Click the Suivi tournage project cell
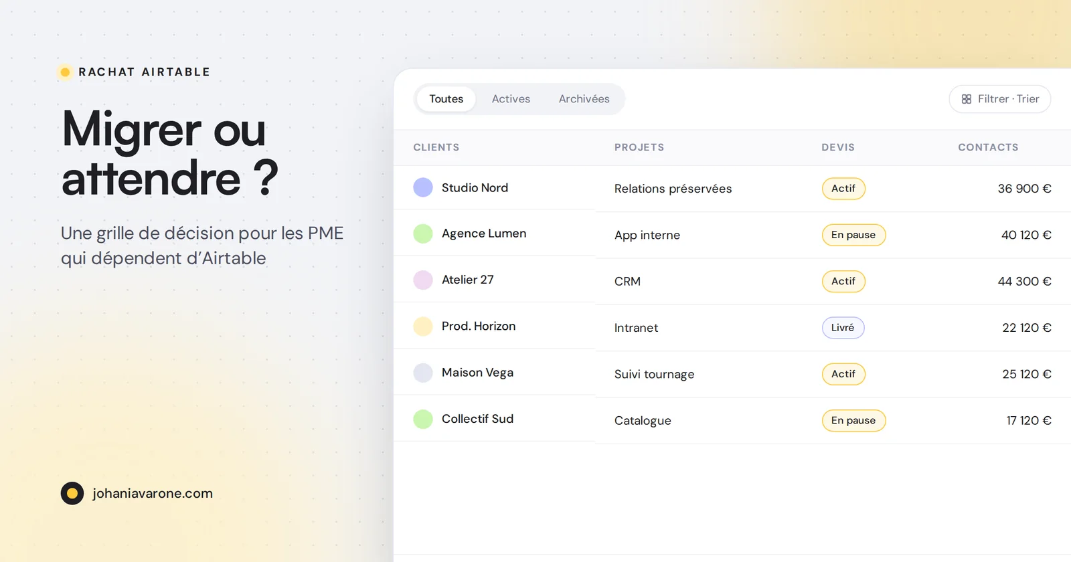 coord(654,375)
